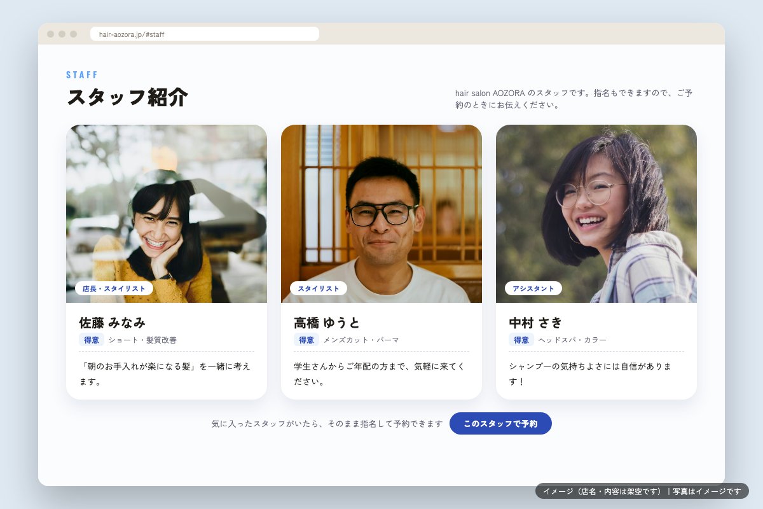Click the 得意 tag beside メンズカット・パーマ
The width and height of the screenshot is (763, 509).
click(x=306, y=340)
